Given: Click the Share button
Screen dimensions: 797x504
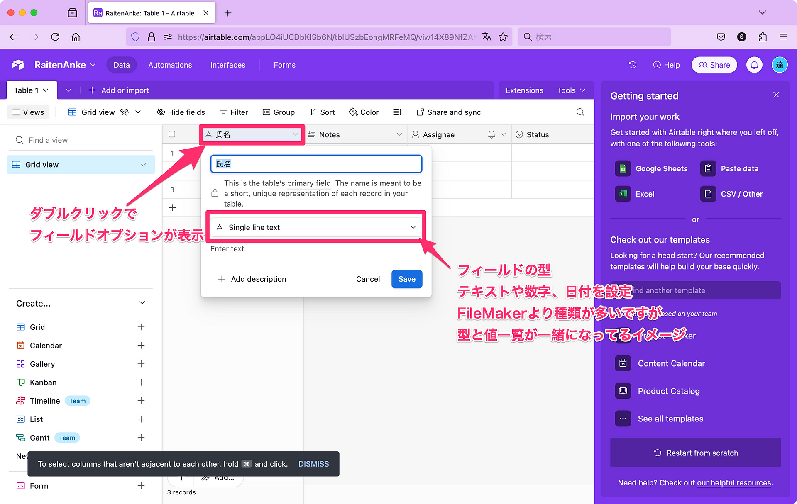Looking at the screenshot, I should (x=714, y=65).
